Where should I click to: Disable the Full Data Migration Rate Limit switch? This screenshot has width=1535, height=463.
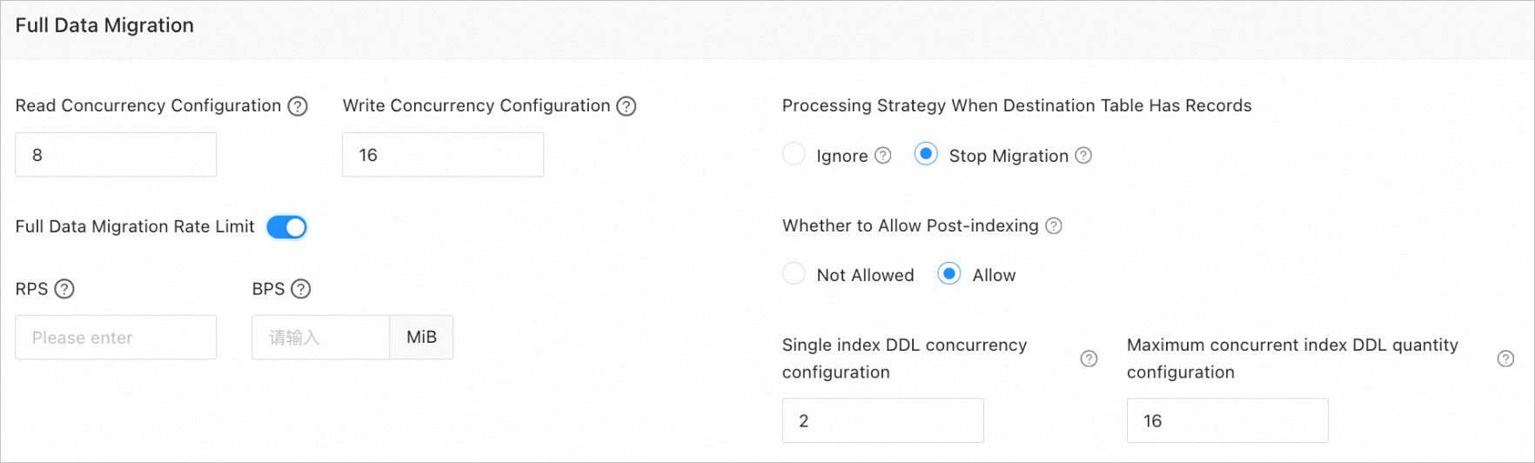[x=286, y=227]
